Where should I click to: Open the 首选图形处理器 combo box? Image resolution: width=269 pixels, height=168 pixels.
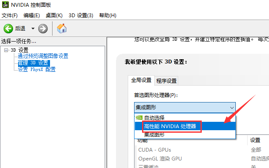(x=185, y=107)
